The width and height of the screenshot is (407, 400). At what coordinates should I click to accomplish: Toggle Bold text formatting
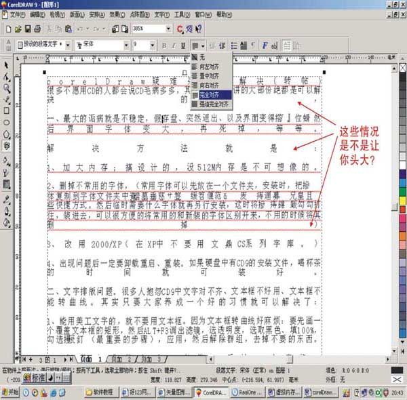pyautogui.click(x=164, y=45)
